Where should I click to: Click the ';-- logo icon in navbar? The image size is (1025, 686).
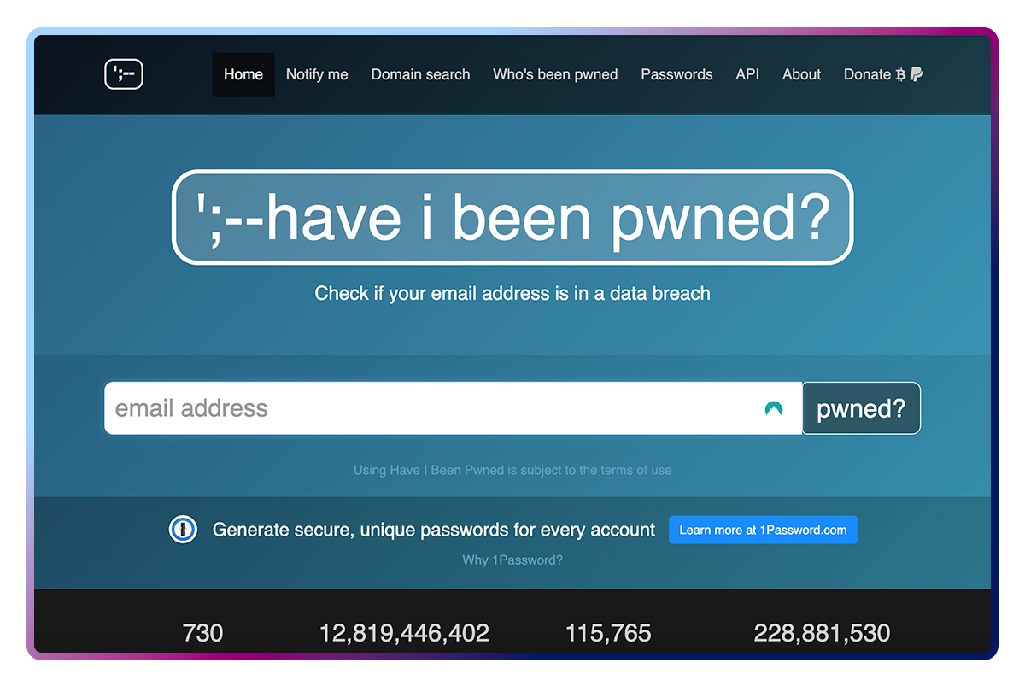(x=123, y=74)
